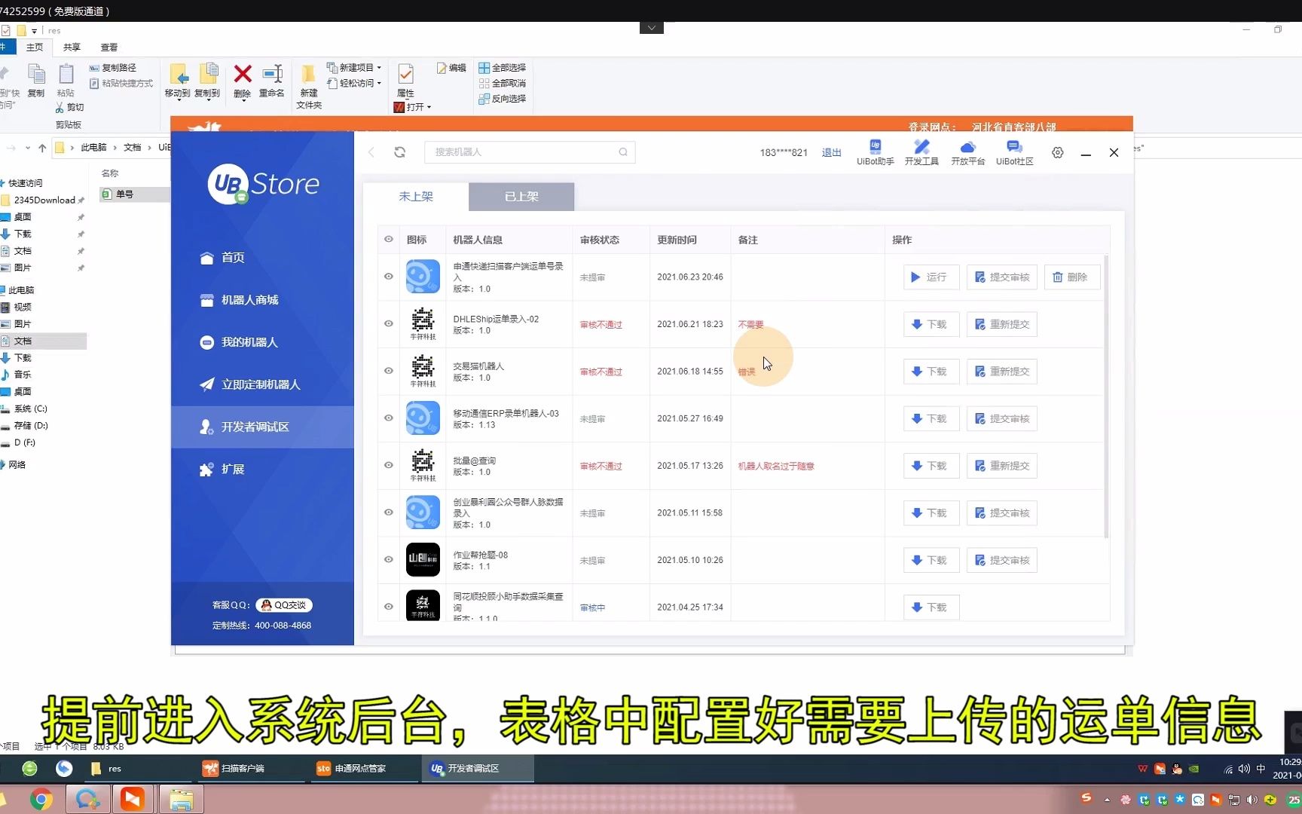This screenshot has width=1302, height=814.
Task: Toggle eye icon for DHLEShip运单录入-02 row
Action: click(x=389, y=324)
